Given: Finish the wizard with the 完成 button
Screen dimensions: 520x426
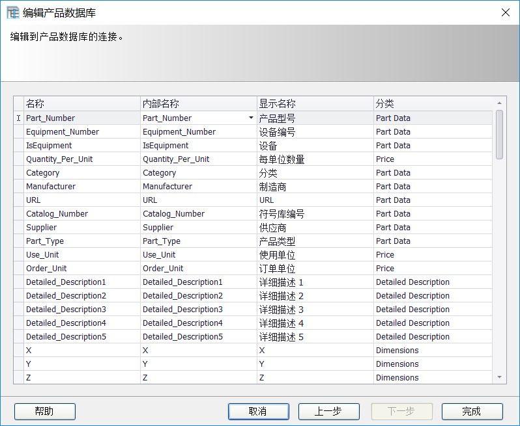Looking at the screenshot, I should 472,412.
